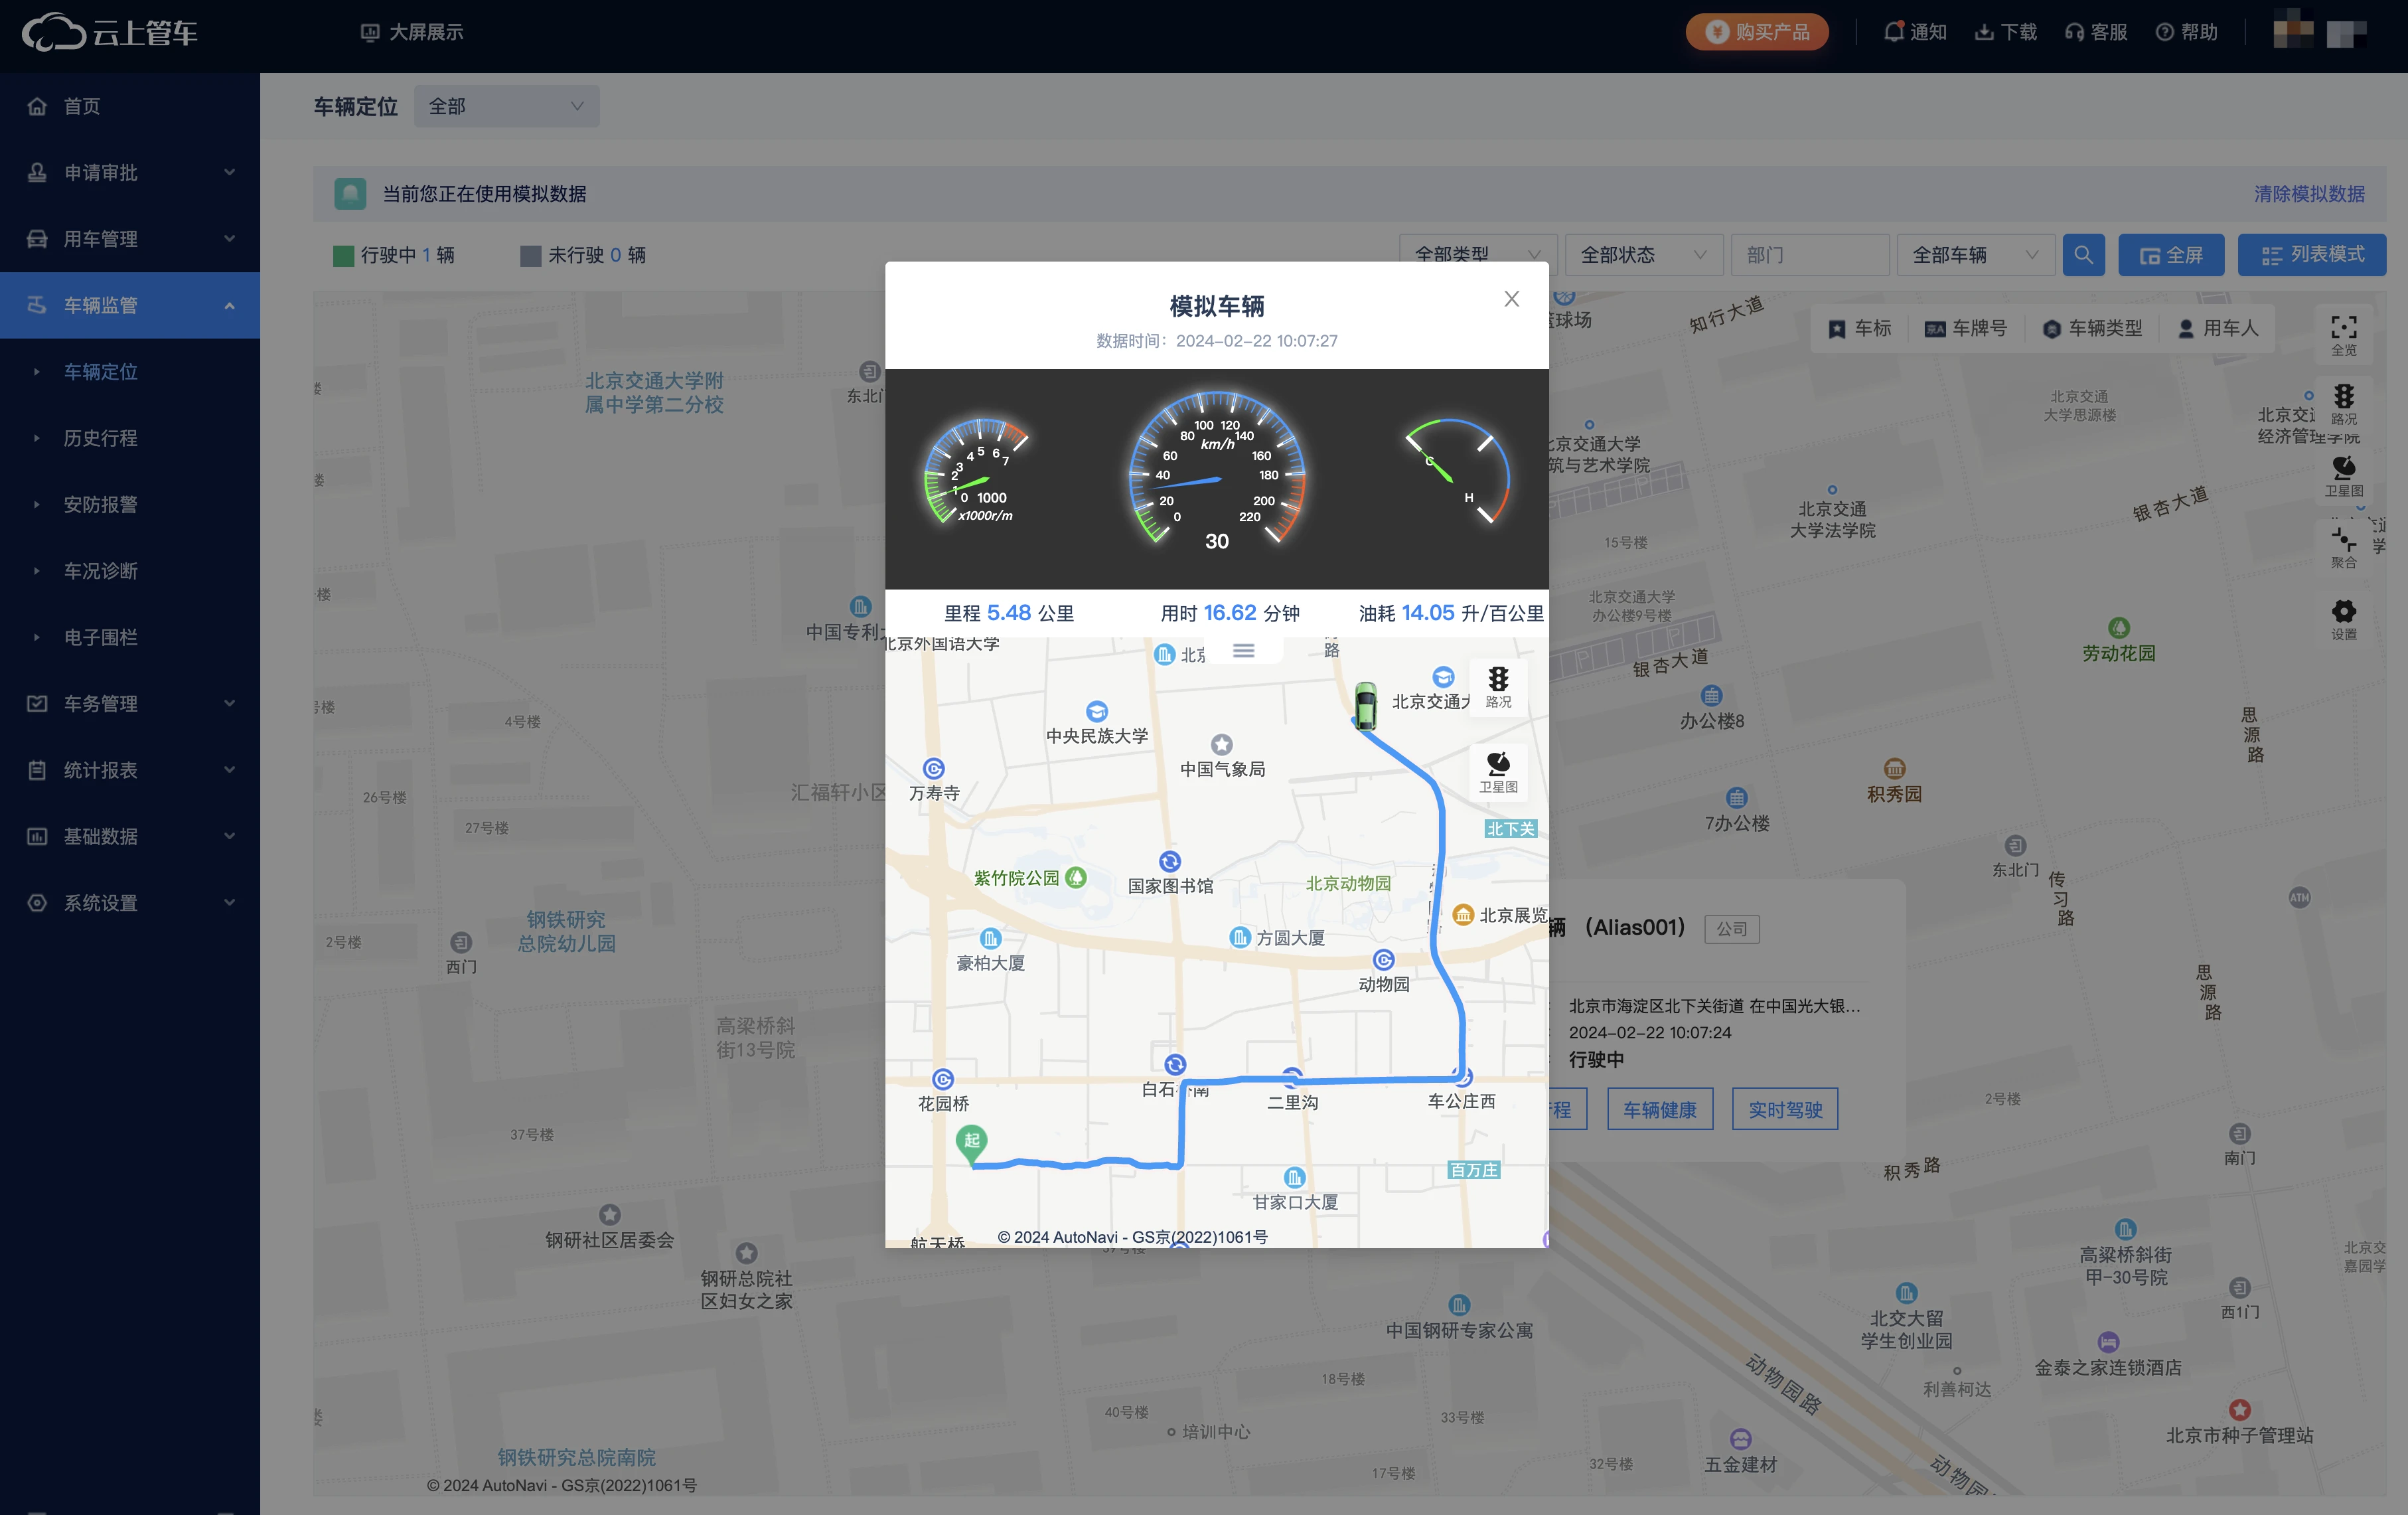Viewport: 2408px width, 1515px height.
Task: Click the temperature gauge C-H
Action: coord(1458,470)
